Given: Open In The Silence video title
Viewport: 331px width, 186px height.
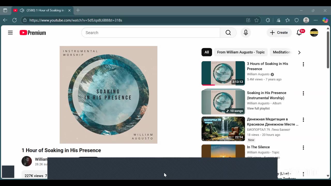Looking at the screenshot, I should pyautogui.click(x=258, y=147).
